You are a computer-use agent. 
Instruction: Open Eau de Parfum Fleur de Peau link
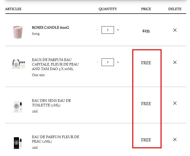(x=56, y=139)
